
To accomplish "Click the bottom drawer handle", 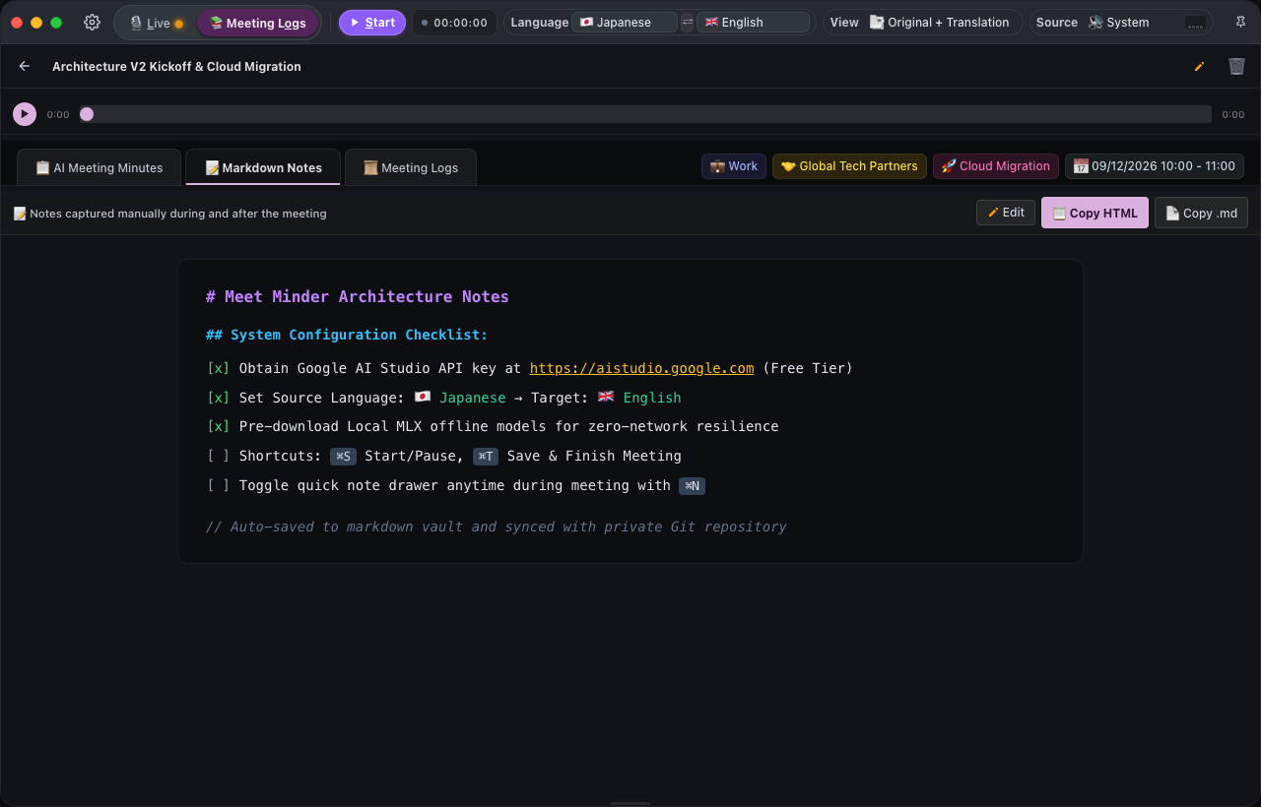I will [x=630, y=803].
